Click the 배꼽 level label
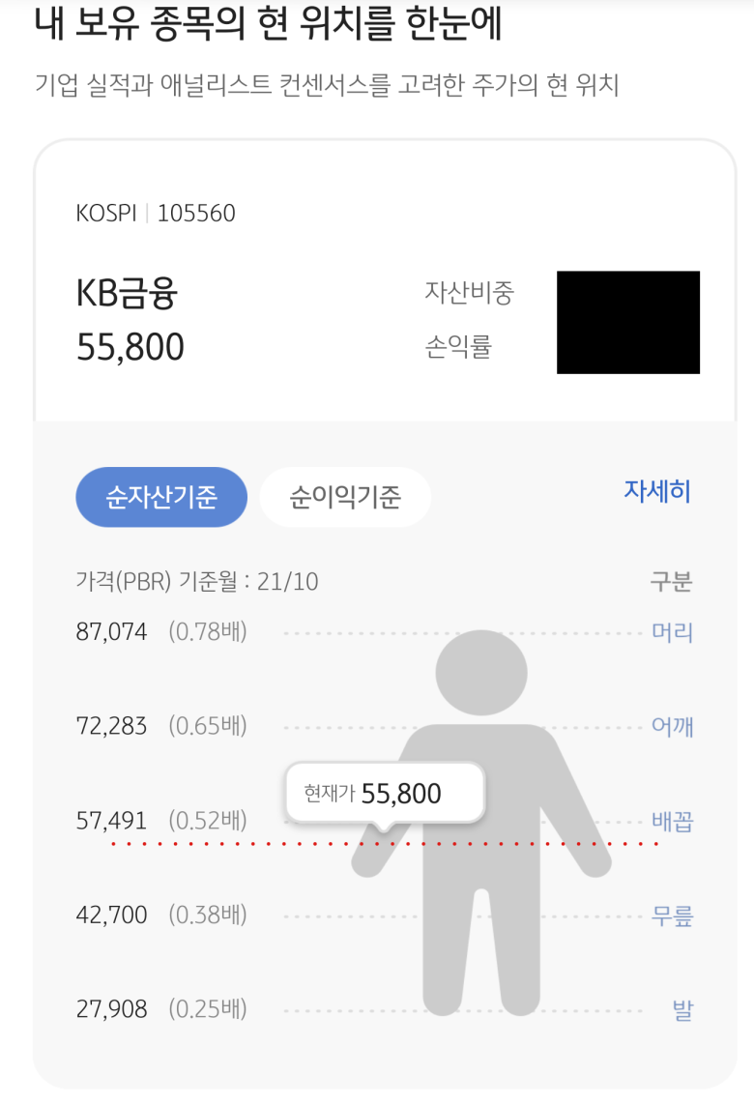Viewport: 754px width, 1104px height. pos(672,821)
